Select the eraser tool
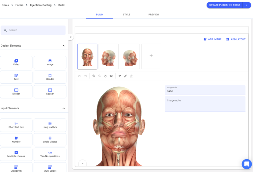Screen dimensions: 253x172 pyautogui.click(x=131, y=76)
